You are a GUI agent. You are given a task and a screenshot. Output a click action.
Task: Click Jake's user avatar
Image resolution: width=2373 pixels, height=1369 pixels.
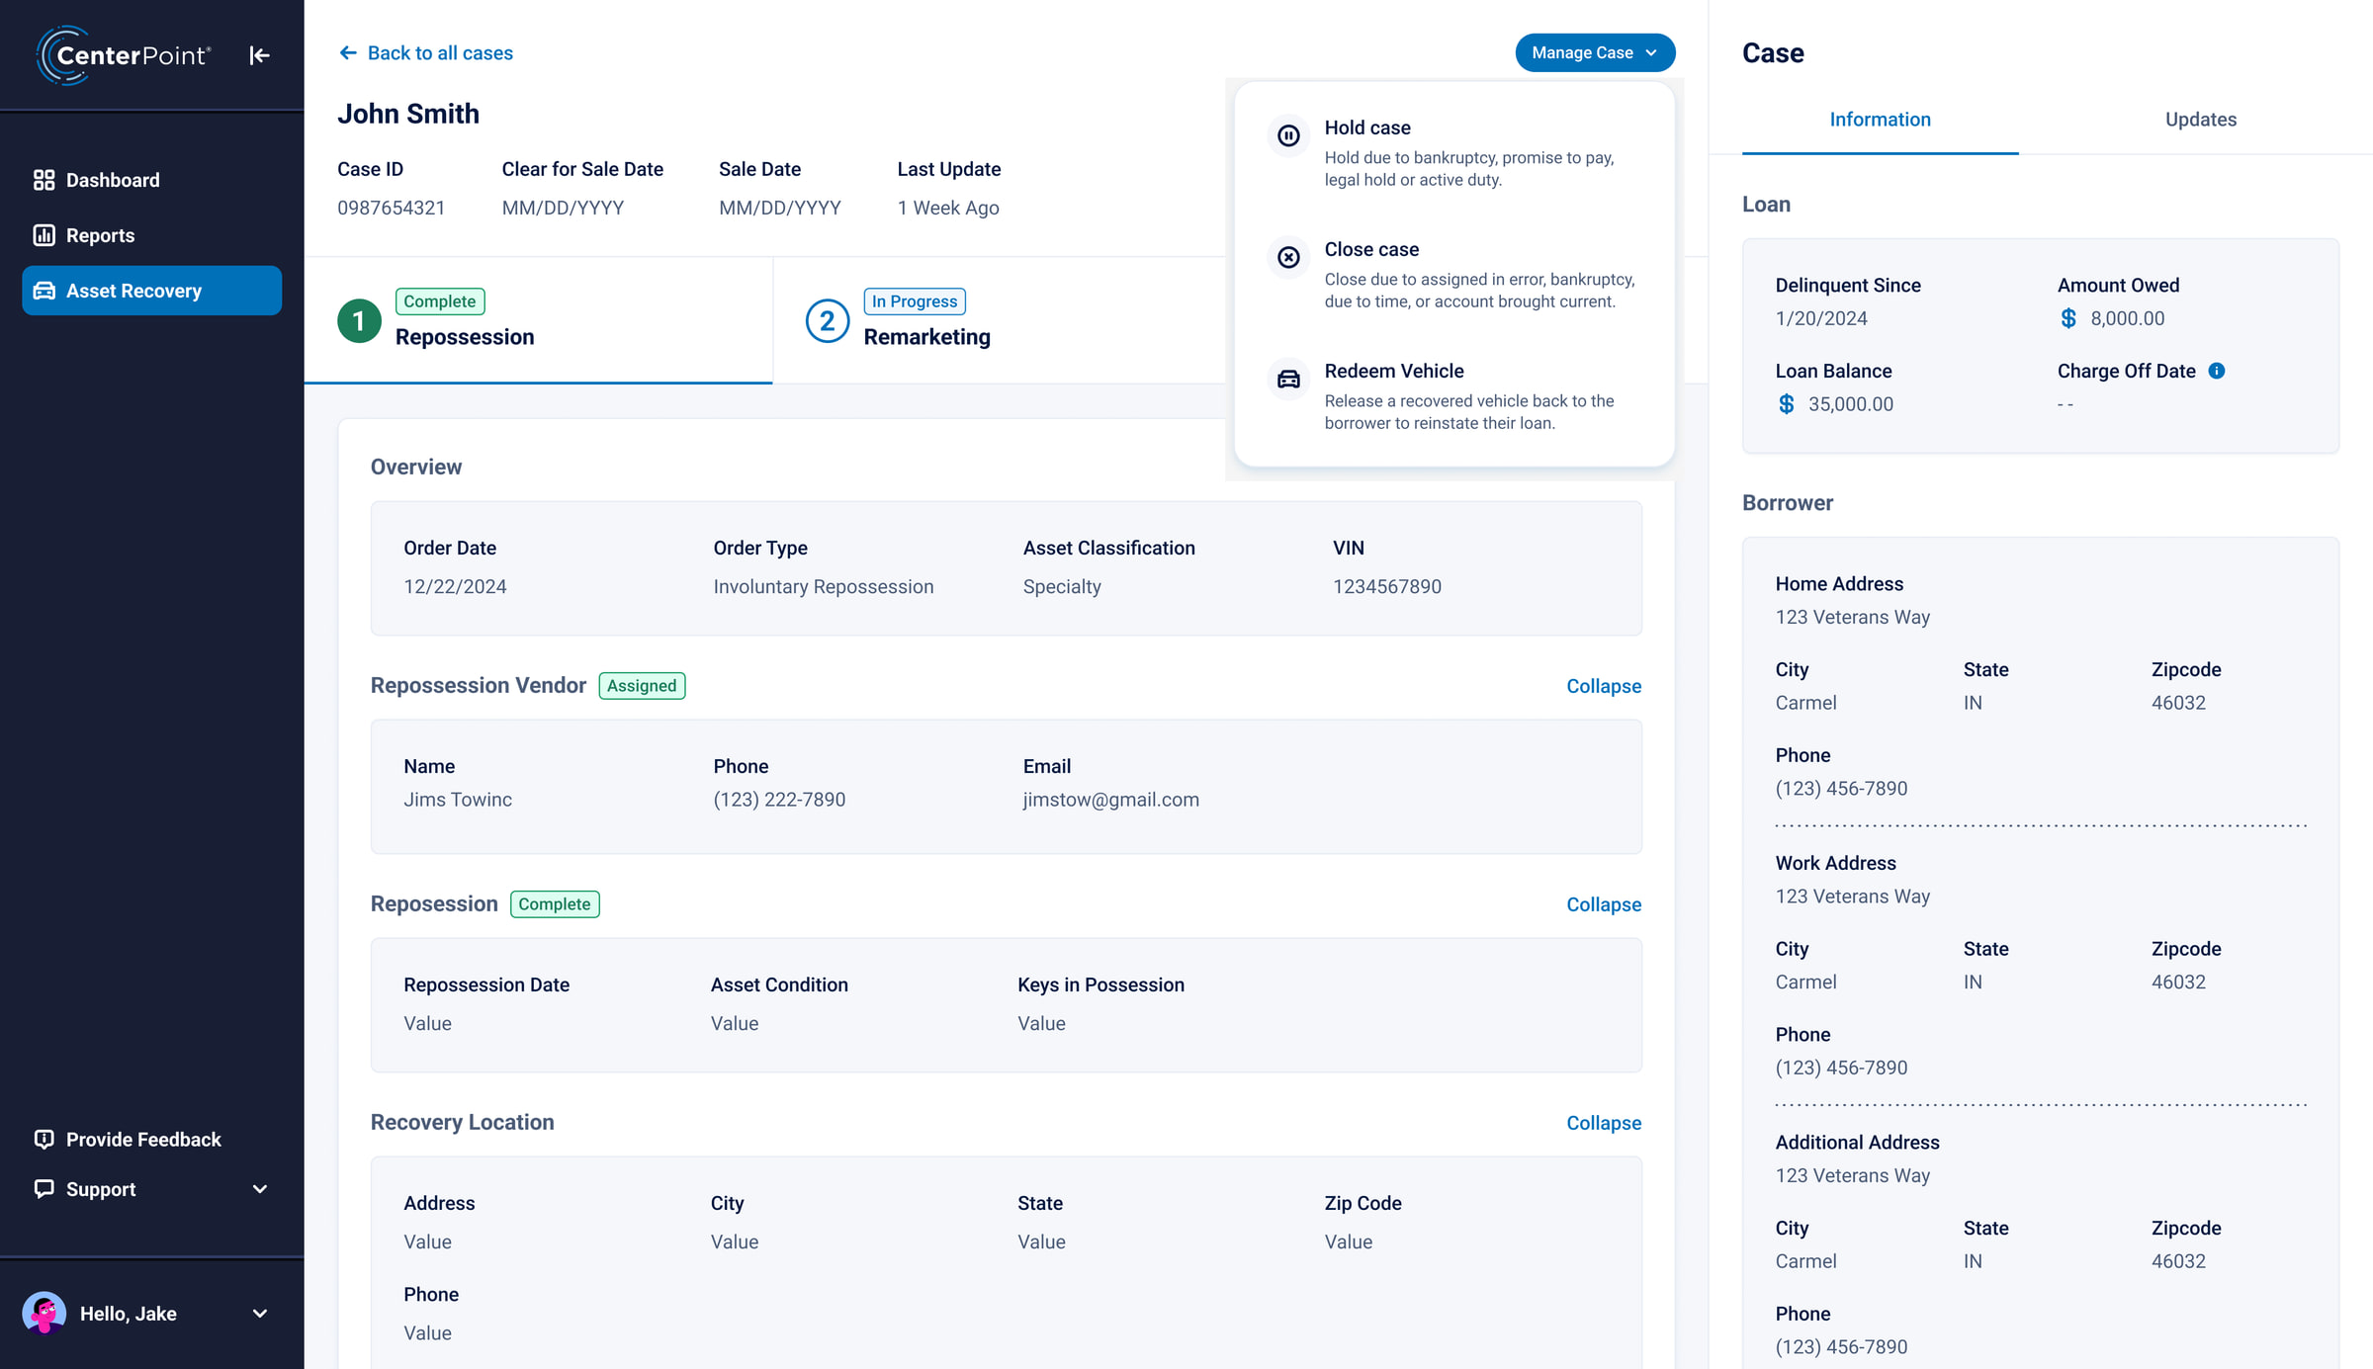pos(44,1313)
